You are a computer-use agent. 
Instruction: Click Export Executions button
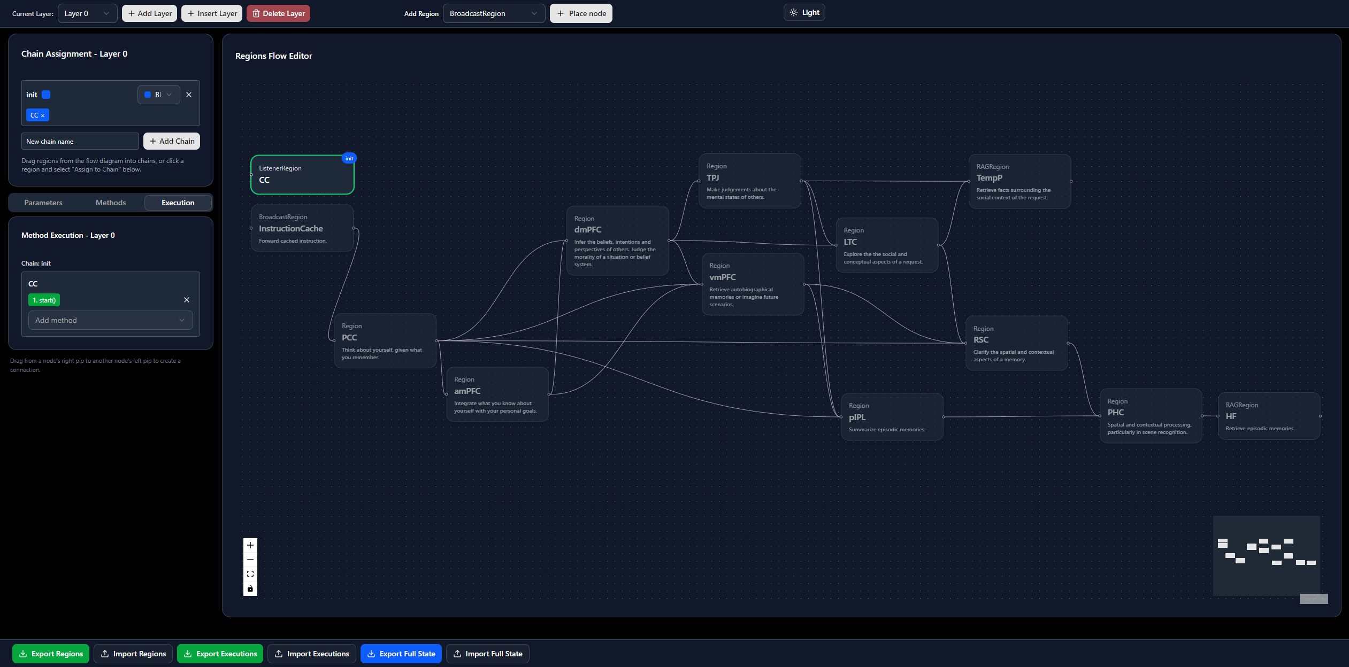[220, 654]
